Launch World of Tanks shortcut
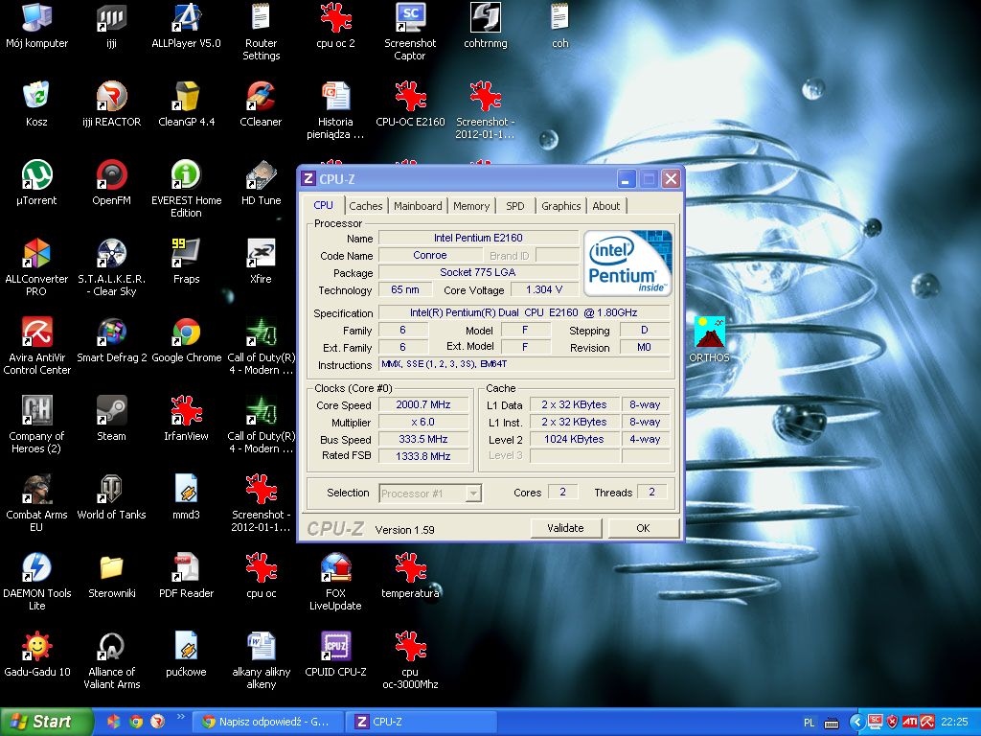Screen dimensions: 981x736 tap(111, 491)
